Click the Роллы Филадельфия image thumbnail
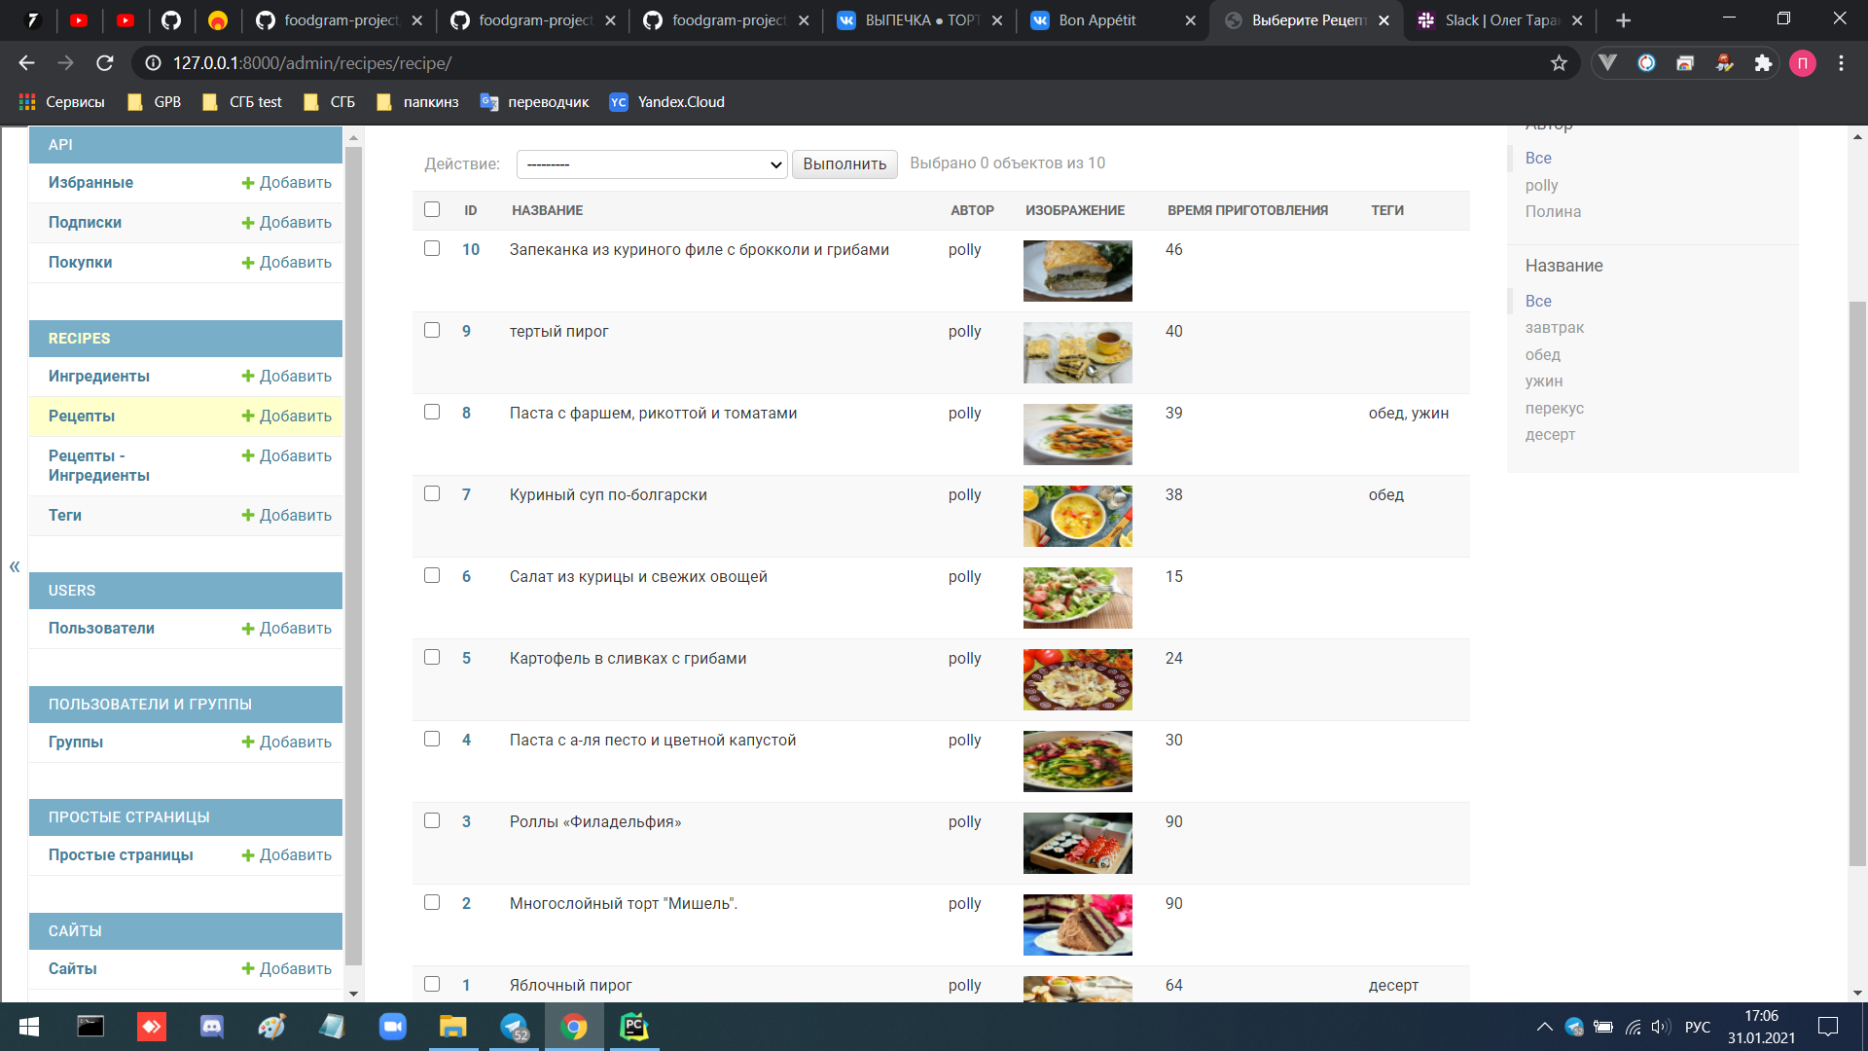 pos(1077,843)
